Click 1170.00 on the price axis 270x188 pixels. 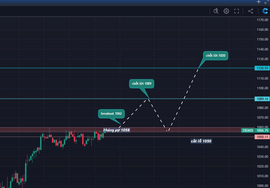[262, 20]
